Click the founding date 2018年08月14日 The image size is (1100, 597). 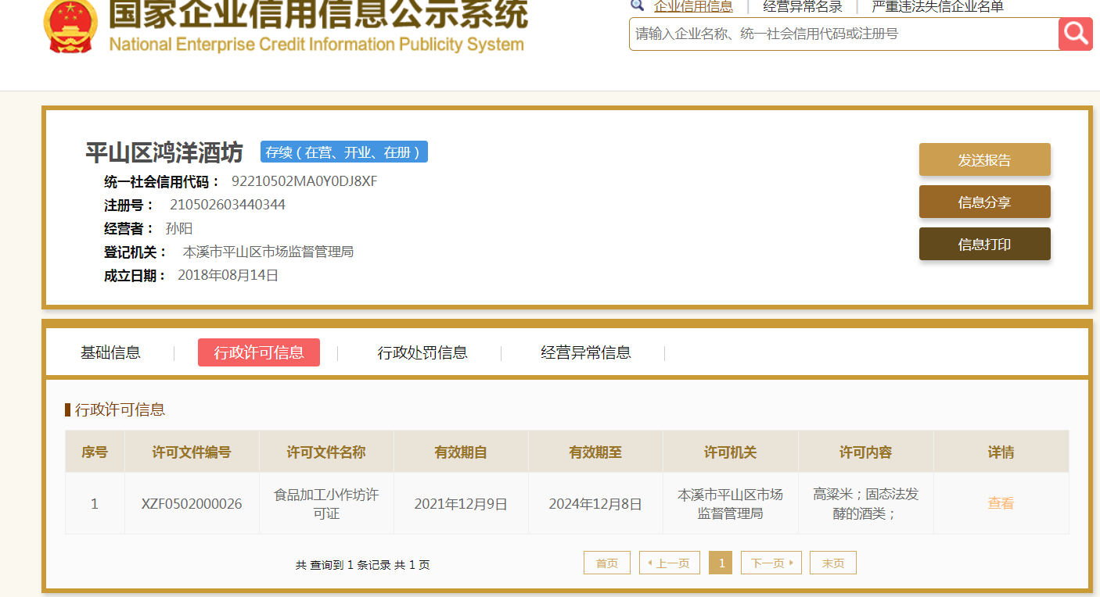coord(228,275)
